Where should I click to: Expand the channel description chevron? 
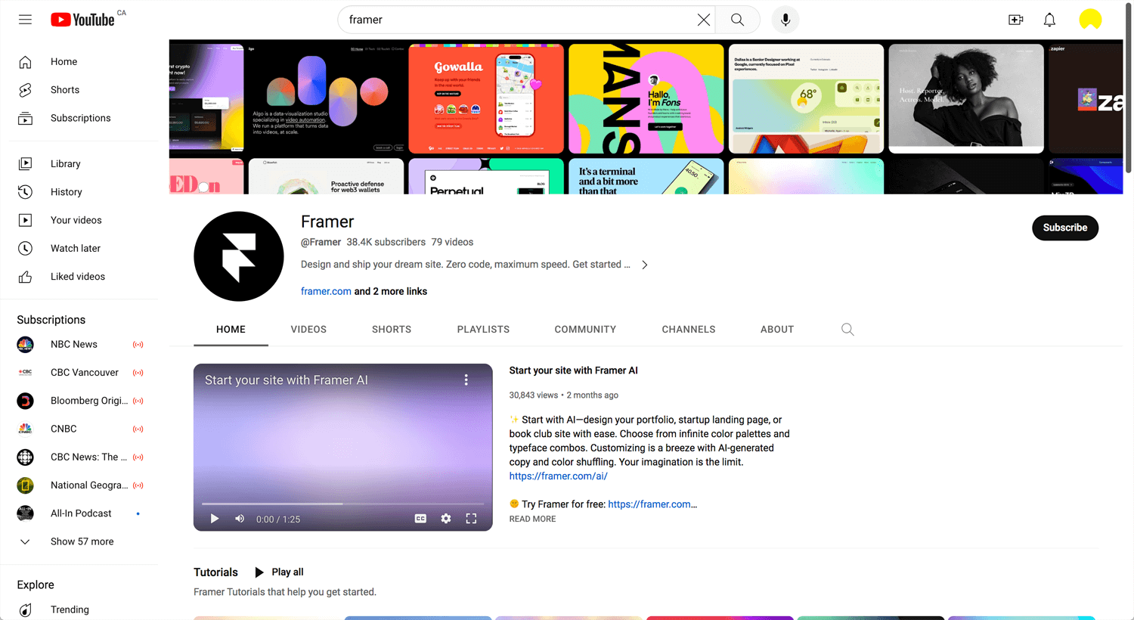pyautogui.click(x=644, y=265)
